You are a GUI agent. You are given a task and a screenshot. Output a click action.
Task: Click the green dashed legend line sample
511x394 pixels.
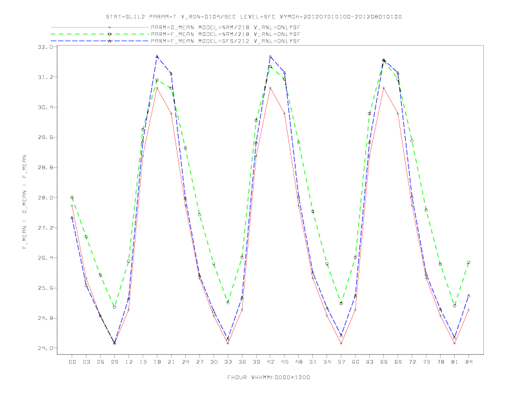click(x=100, y=34)
